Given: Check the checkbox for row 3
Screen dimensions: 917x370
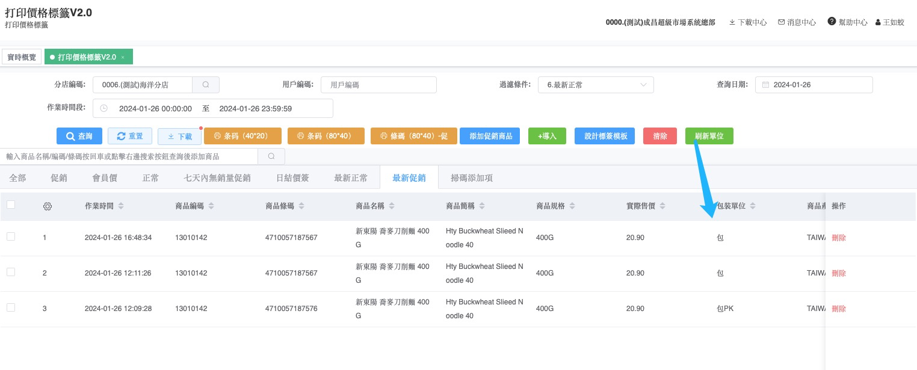Looking at the screenshot, I should (x=11, y=308).
